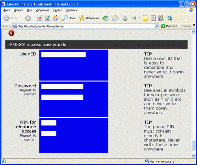Click the 'PIN for telephone access' label
The width and height of the screenshot is (197, 165).
[x=25, y=126]
